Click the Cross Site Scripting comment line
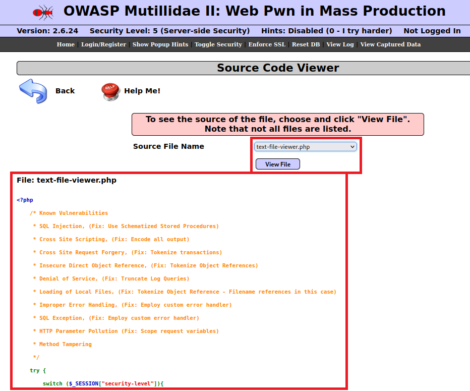Screen dimensions: 470x391 pos(111,240)
